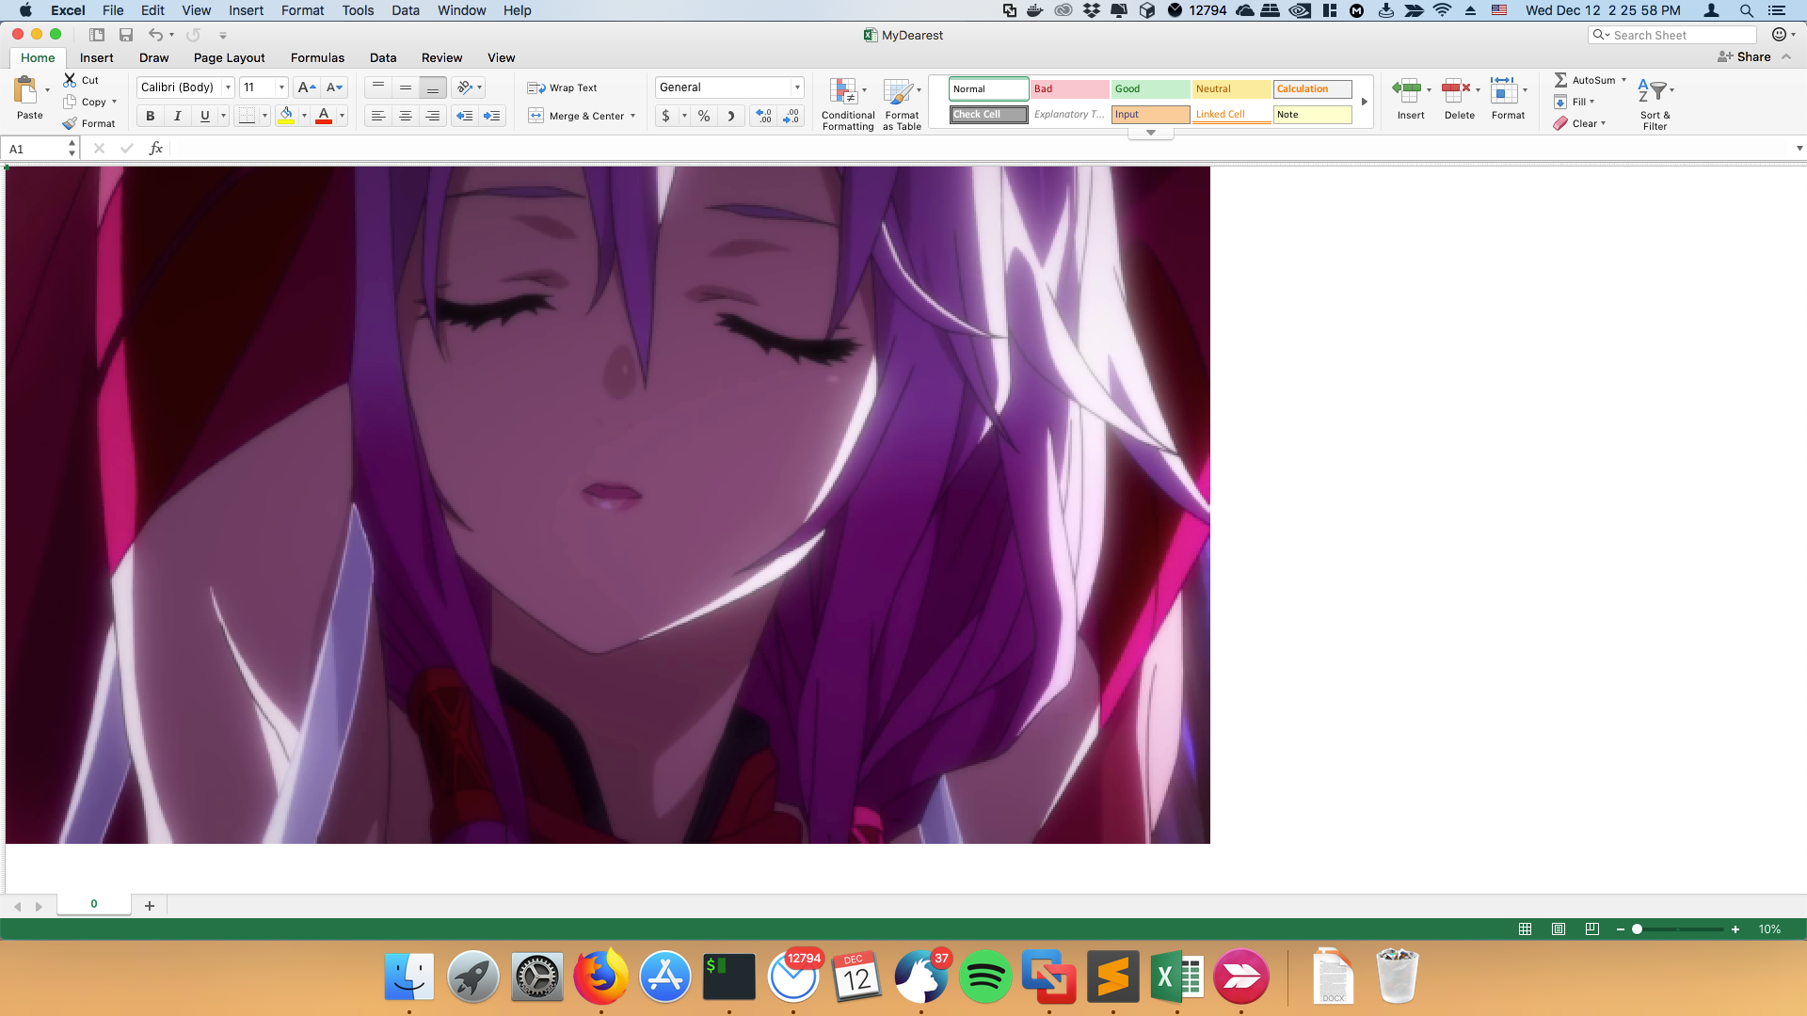Screen dimensions: 1807x1016
Task: Switch to Page Layout view in status bar
Action: [x=1558, y=929]
